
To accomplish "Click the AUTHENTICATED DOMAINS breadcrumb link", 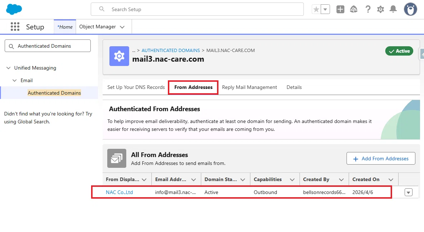I will [x=171, y=50].
